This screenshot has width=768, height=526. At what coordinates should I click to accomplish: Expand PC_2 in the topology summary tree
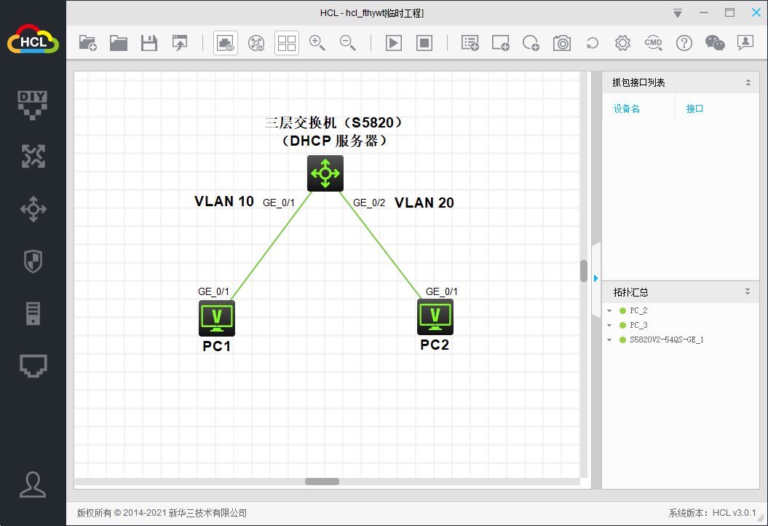609,310
